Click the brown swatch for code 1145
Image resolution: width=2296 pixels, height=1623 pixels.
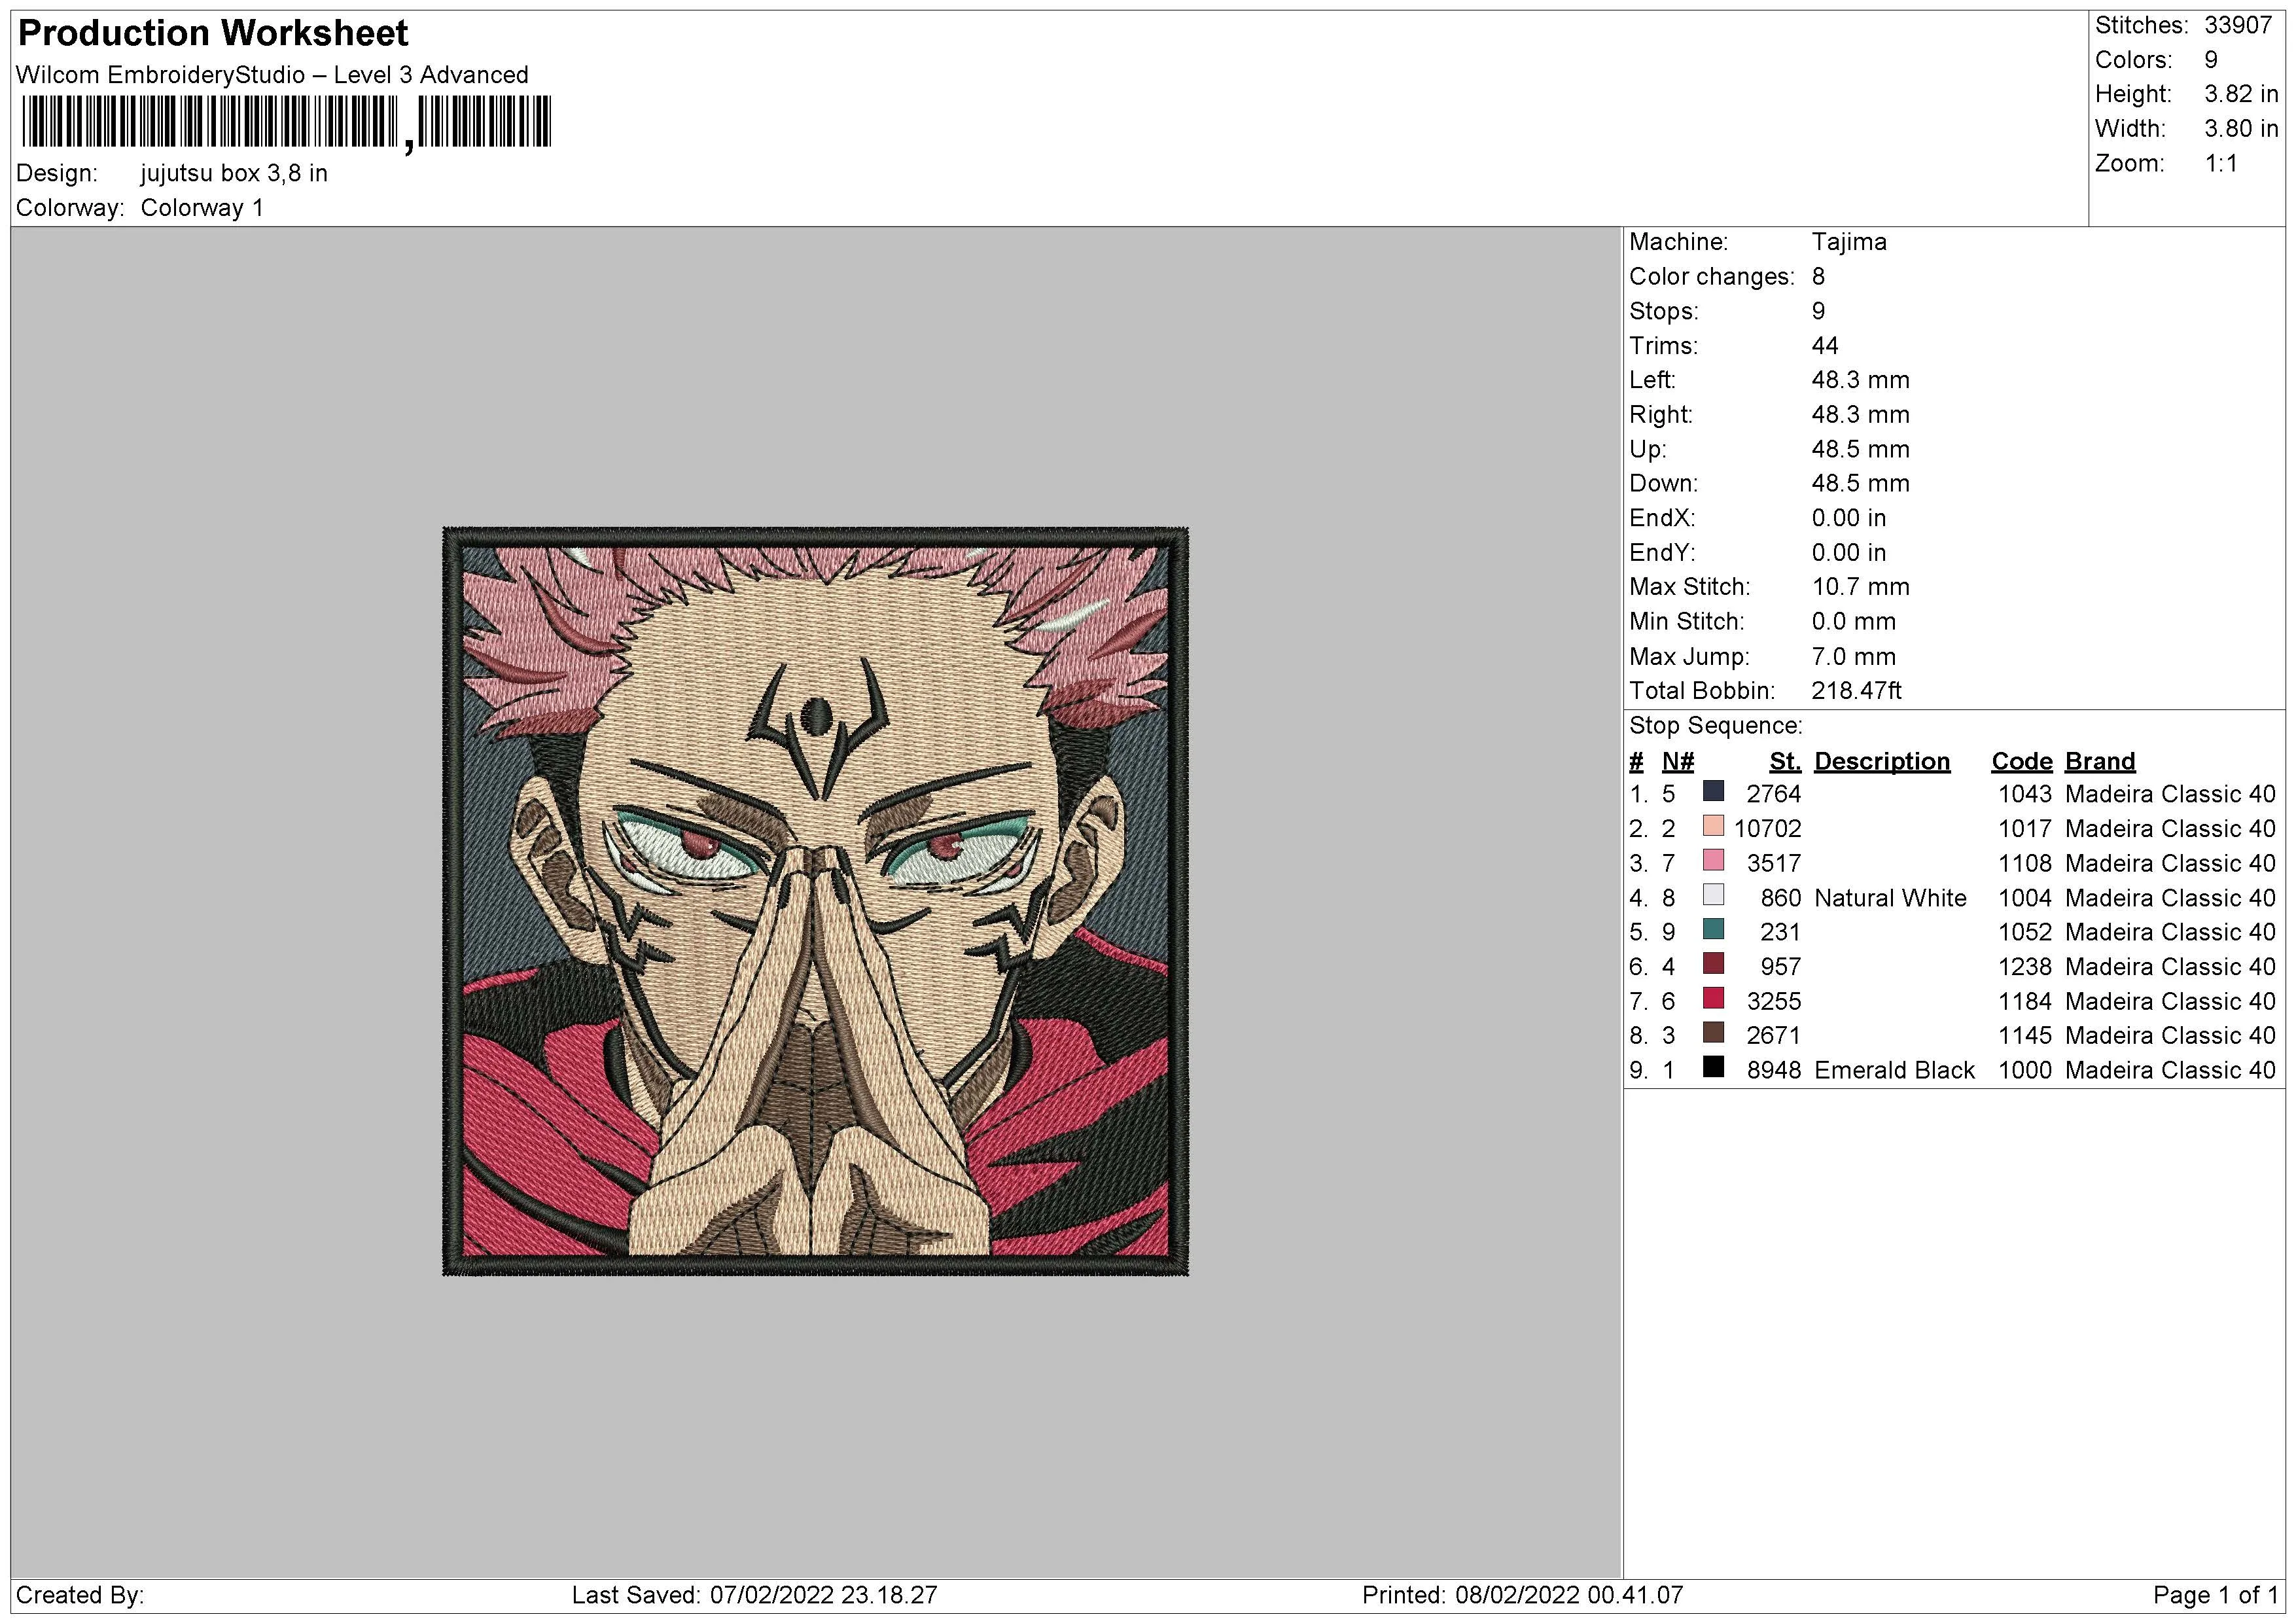(1713, 1033)
